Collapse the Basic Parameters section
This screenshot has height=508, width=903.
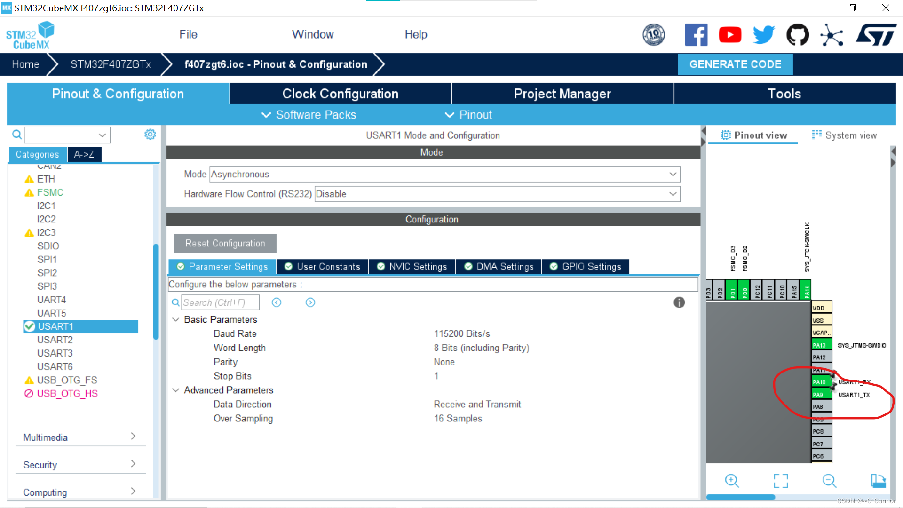(176, 319)
